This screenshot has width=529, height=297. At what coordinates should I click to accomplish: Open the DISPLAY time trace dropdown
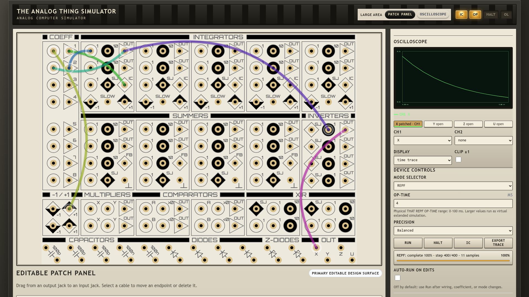tap(423, 160)
